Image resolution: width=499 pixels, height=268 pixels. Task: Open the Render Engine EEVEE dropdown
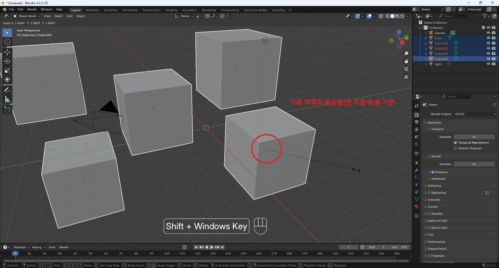point(475,114)
